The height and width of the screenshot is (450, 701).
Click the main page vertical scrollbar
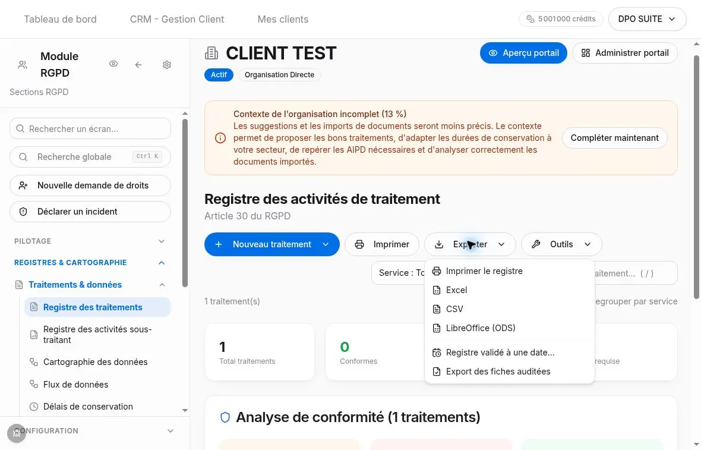click(696, 177)
